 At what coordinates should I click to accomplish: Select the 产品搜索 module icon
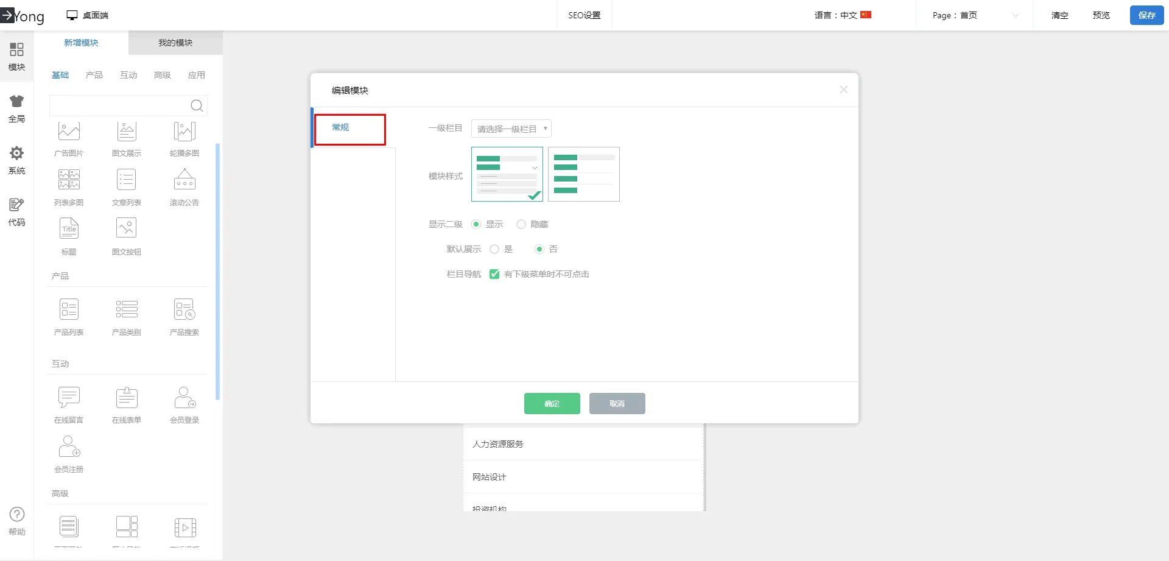(184, 310)
